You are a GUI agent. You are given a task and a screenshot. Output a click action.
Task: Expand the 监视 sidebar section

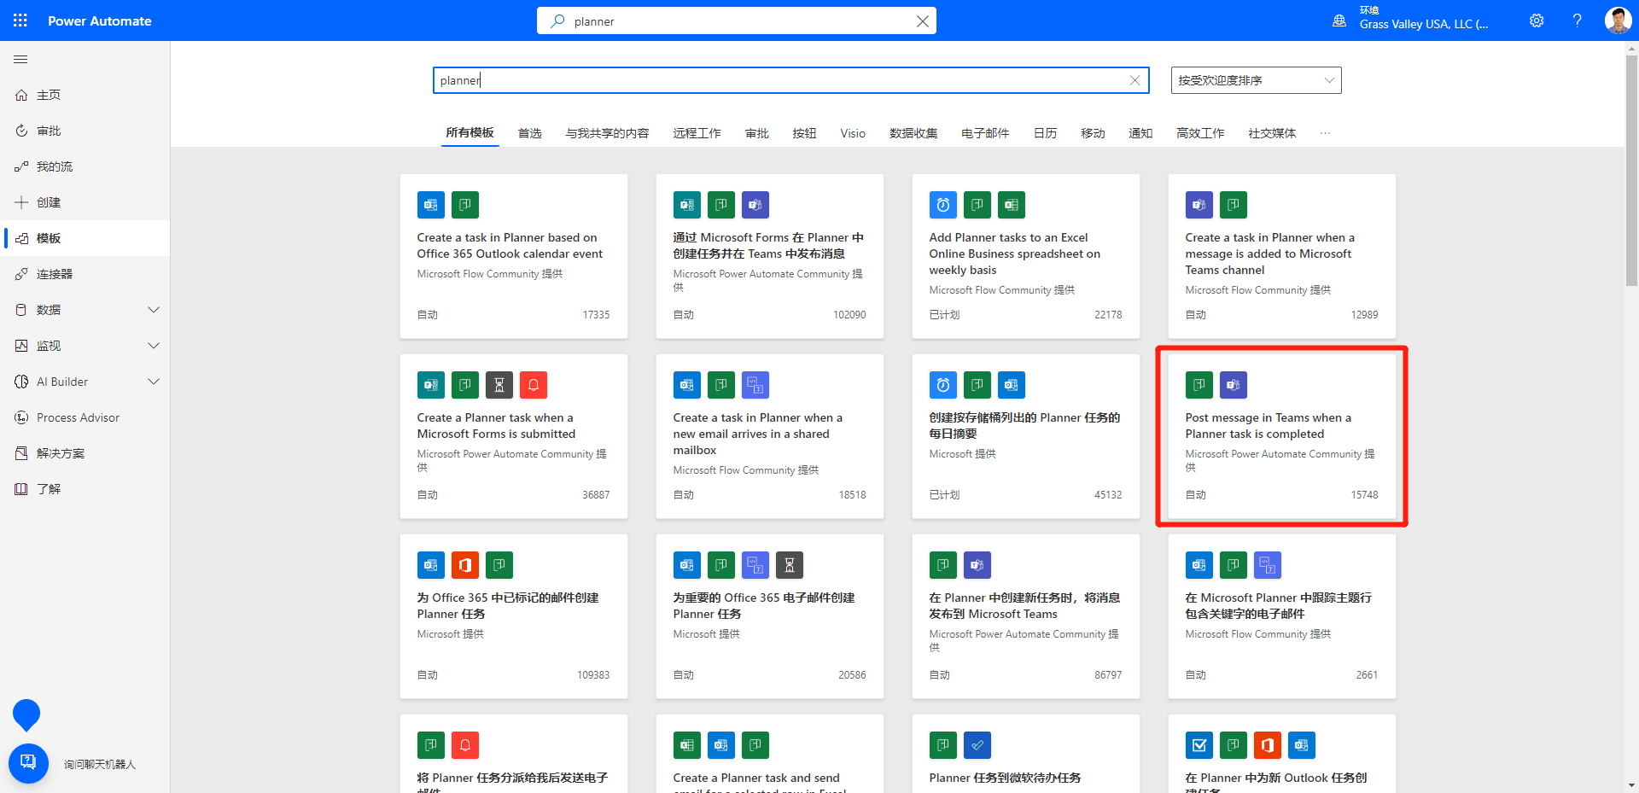tap(154, 346)
